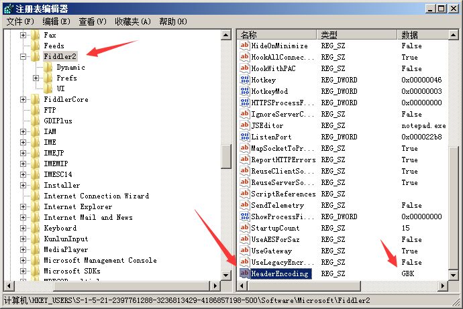Collapse the Fiddler2 tree node
The image size is (463, 309).
pyautogui.click(x=23, y=57)
